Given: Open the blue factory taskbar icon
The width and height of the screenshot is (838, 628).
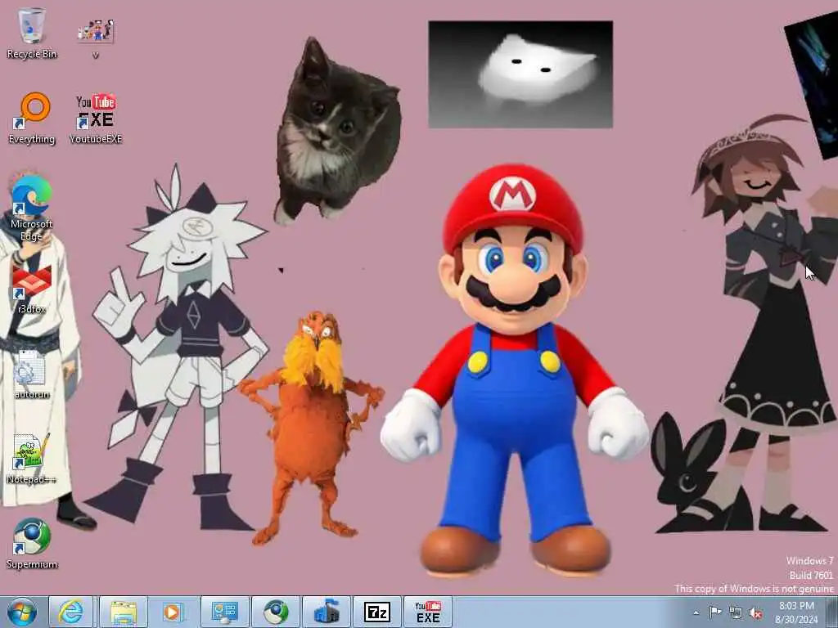Looking at the screenshot, I should [326, 612].
